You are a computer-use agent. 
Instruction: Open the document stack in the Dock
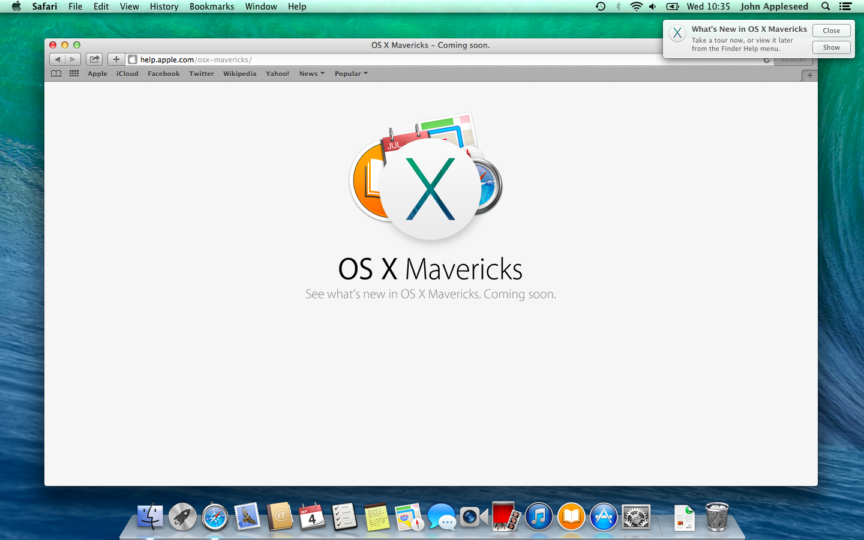684,517
